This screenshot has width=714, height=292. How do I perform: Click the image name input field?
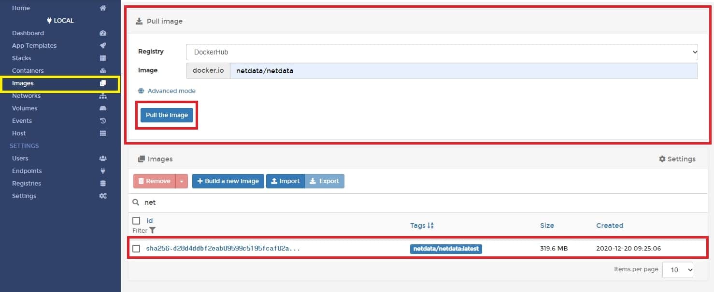pyautogui.click(x=463, y=71)
